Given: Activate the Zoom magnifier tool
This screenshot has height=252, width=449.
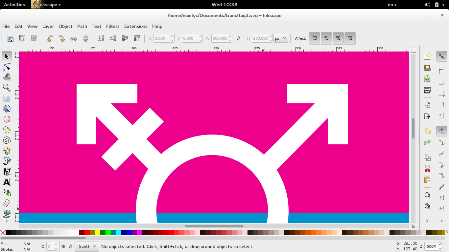Looking at the screenshot, I should [x=7, y=88].
